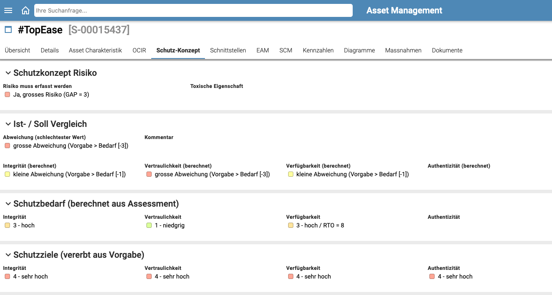The image size is (552, 295).
Task: Click the red swatch beside grosses Risiko
Action: click(x=7, y=94)
